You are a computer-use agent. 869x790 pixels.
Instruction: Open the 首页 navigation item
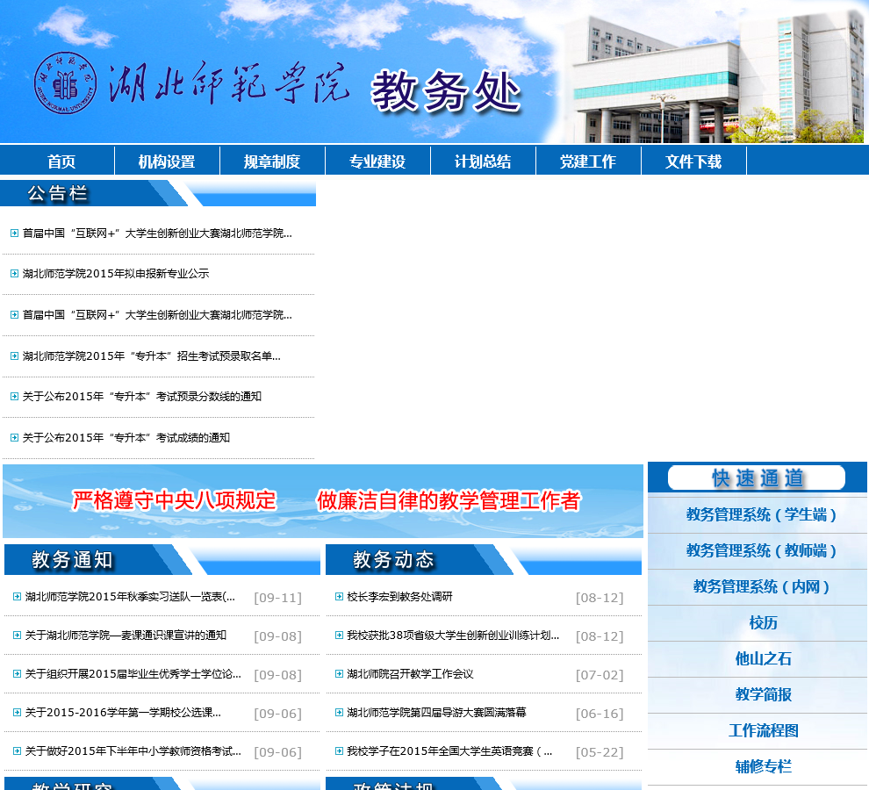point(61,162)
